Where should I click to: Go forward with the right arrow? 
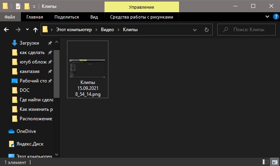tap(18, 30)
